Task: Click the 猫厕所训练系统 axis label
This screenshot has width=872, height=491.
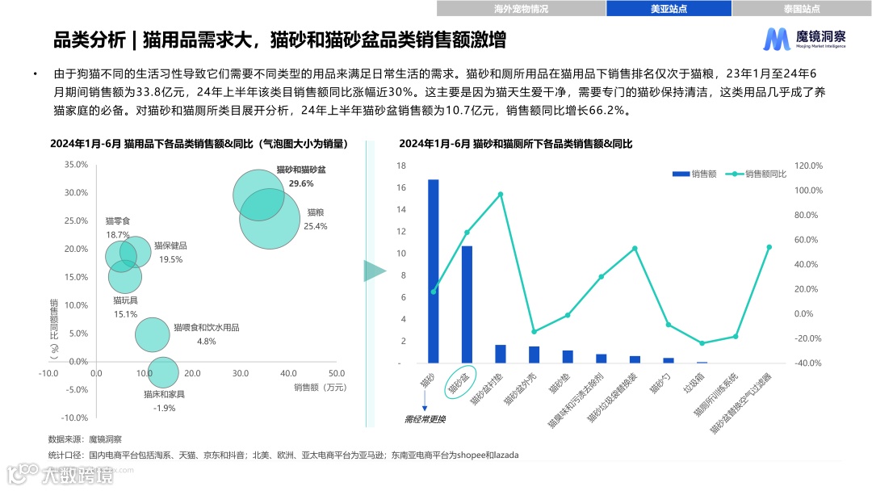Action: 715,395
